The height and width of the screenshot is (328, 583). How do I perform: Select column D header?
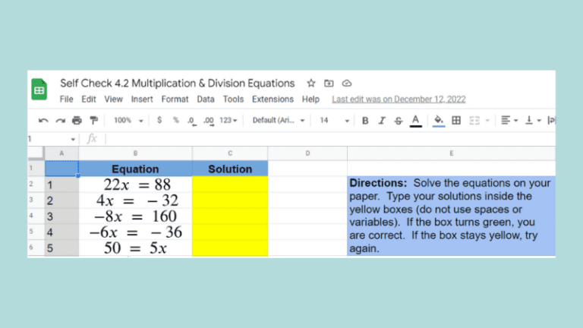tap(307, 153)
